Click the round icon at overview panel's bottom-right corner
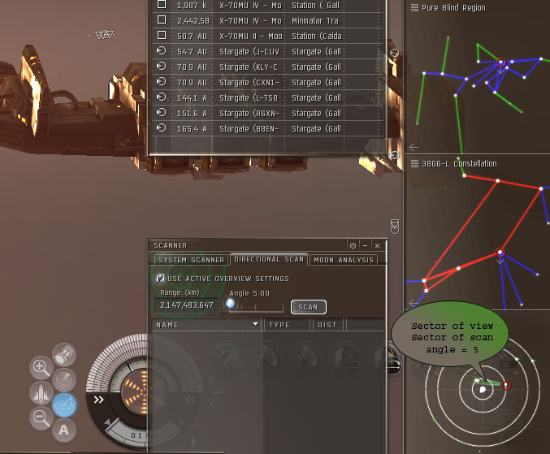This screenshot has width=550, height=454. (x=395, y=155)
